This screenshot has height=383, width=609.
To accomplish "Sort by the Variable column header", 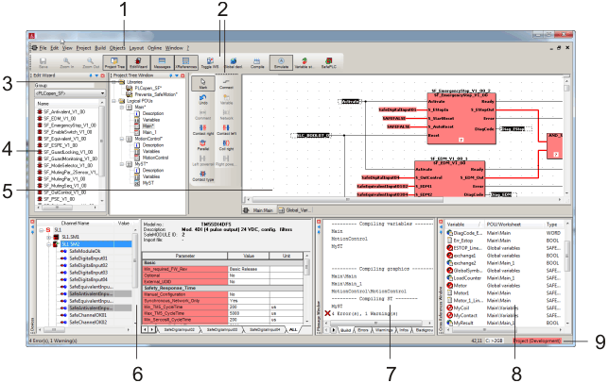I will point(462,225).
